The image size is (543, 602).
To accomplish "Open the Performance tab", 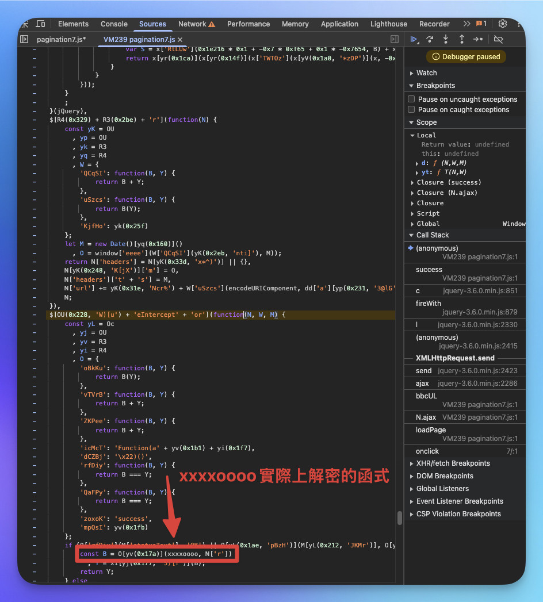I will pos(248,24).
